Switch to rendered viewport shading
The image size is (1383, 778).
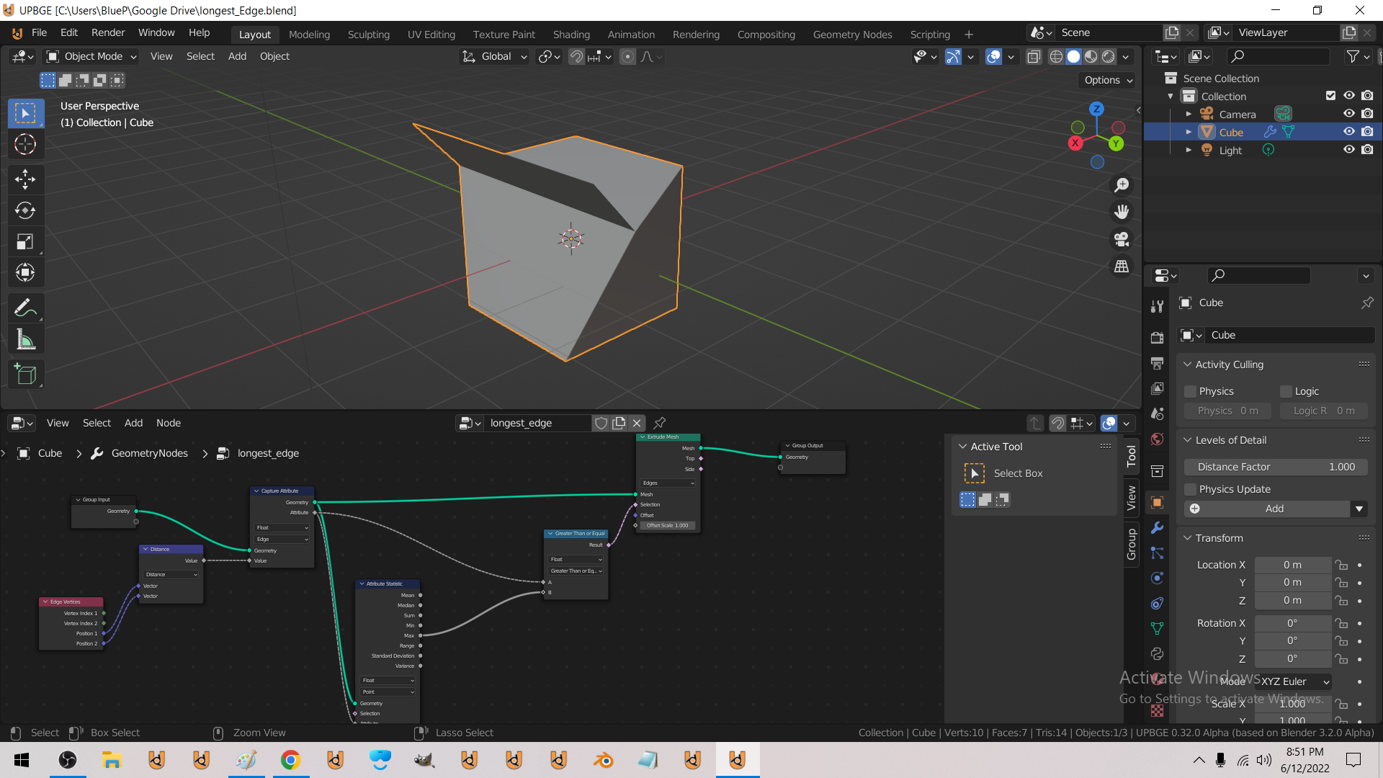(x=1109, y=57)
